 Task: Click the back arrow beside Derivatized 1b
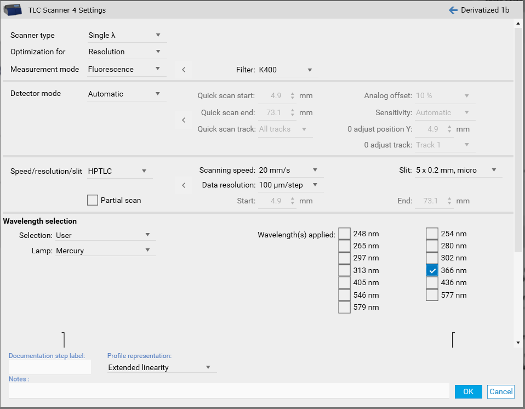tap(453, 10)
